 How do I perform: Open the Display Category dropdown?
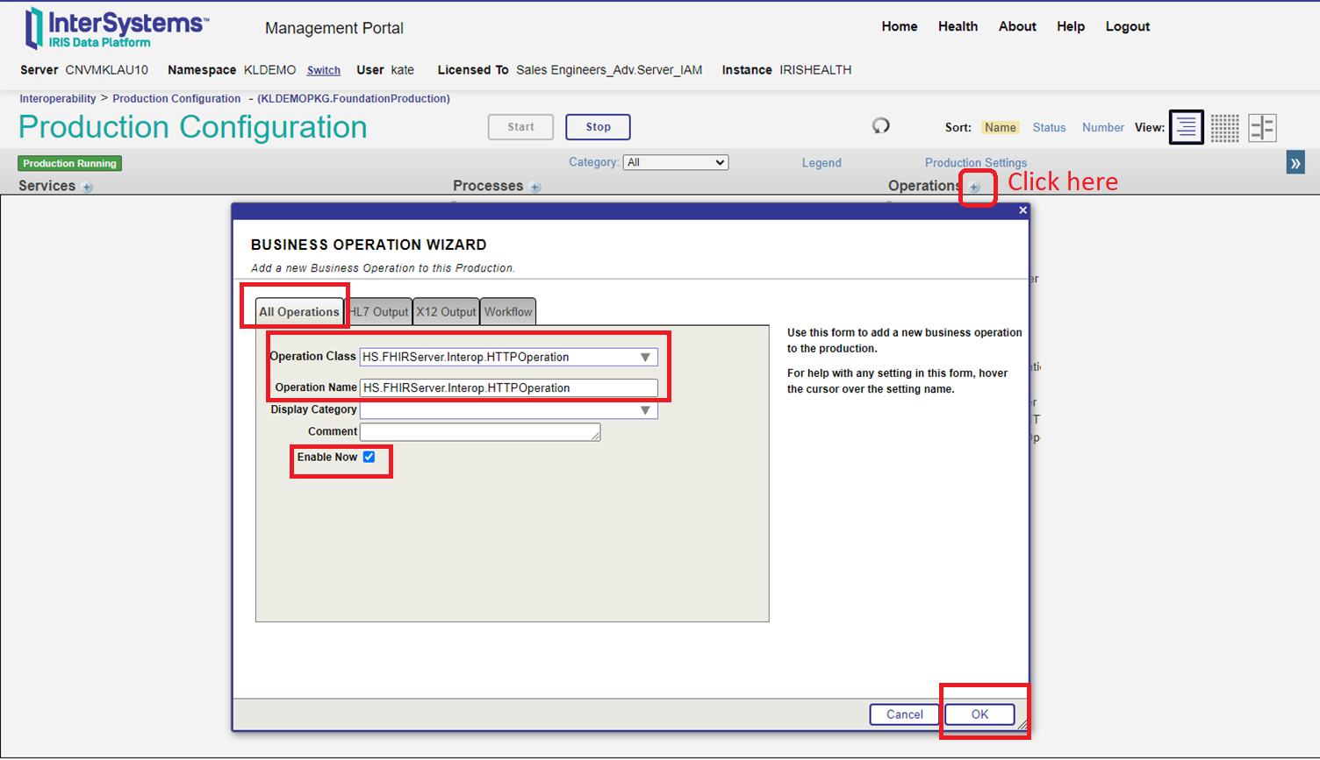pyautogui.click(x=645, y=410)
